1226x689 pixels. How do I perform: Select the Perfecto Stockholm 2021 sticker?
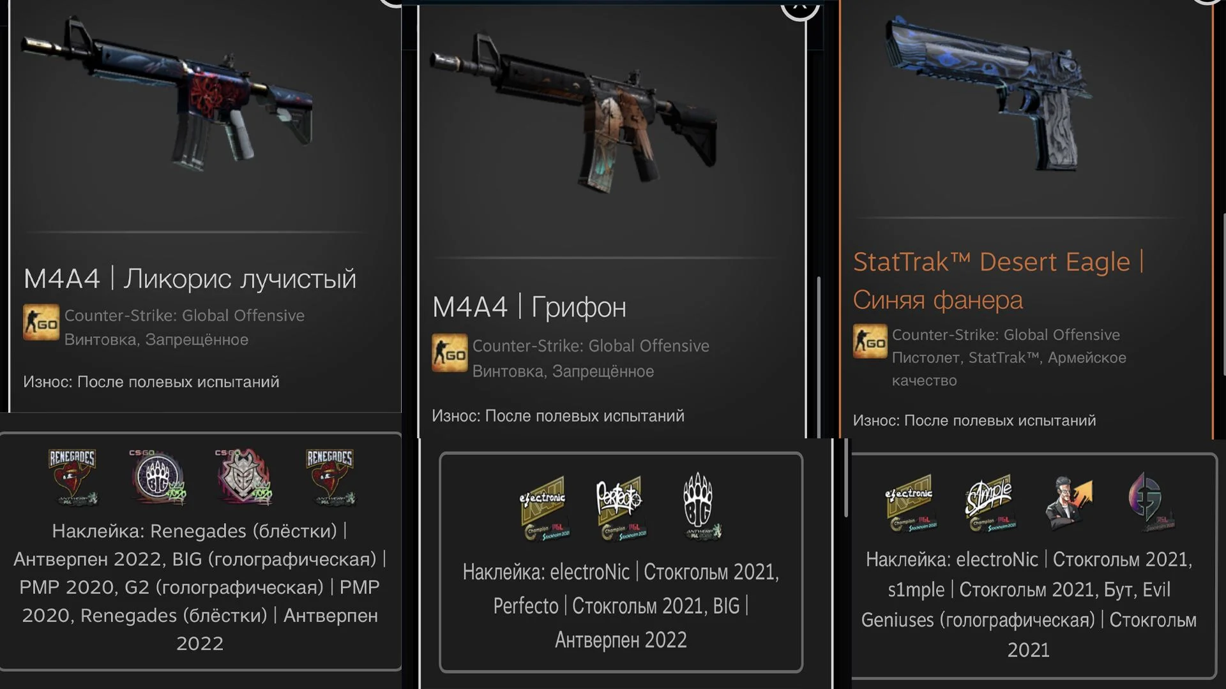[620, 508]
